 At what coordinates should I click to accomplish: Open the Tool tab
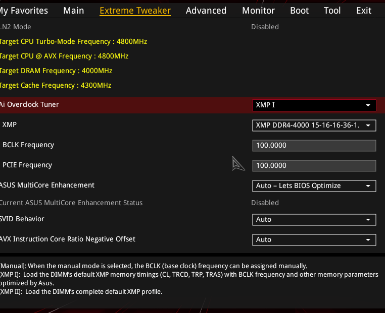click(332, 11)
